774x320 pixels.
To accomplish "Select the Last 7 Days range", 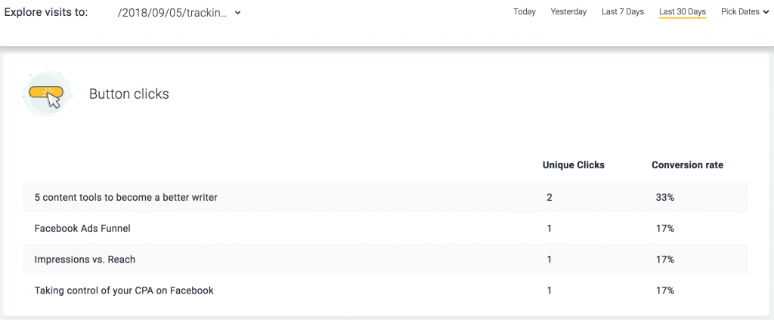I will tap(623, 12).
